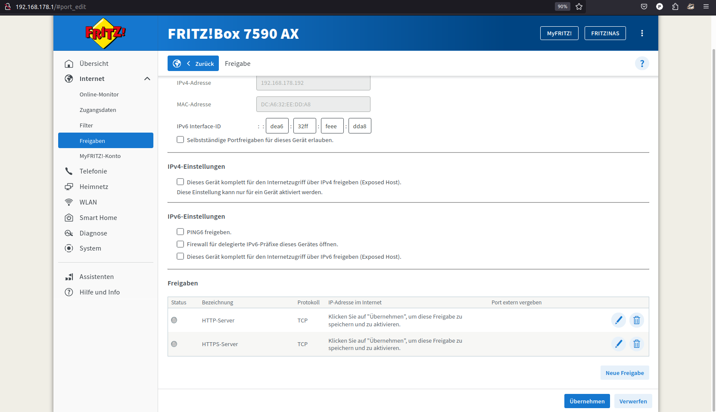The image size is (716, 412).
Task: Click the edit pencil for HTTP-Server
Action: [618, 320]
